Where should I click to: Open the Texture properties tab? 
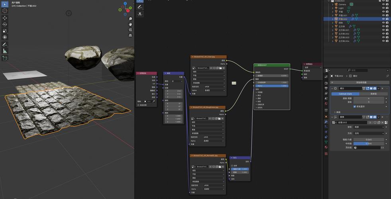point(326,153)
